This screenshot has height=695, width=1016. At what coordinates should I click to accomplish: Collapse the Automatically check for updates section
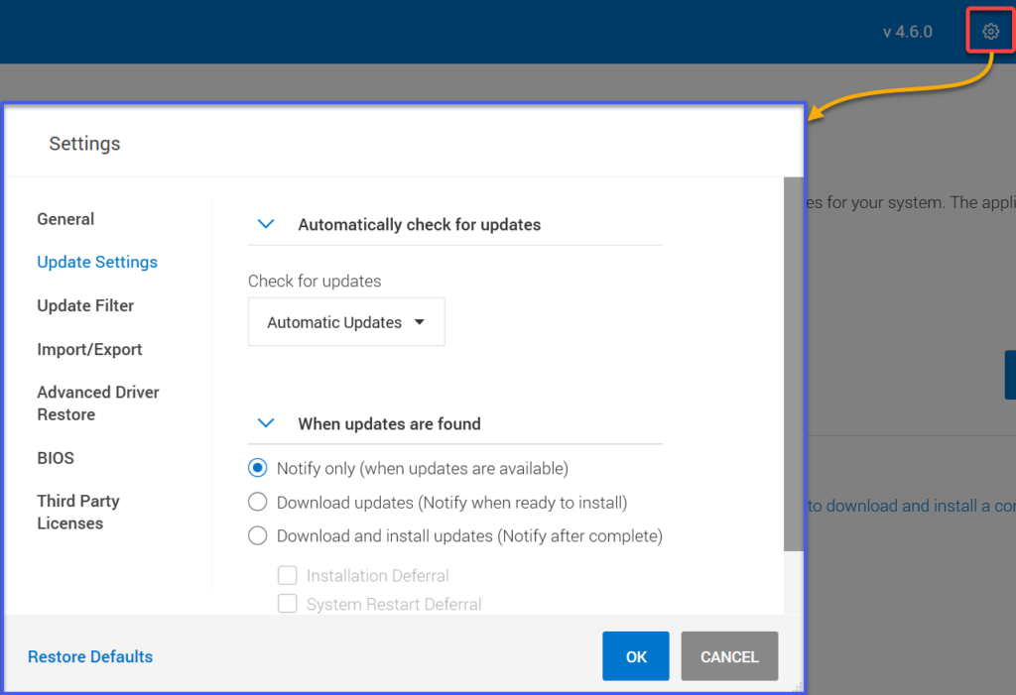pos(265,224)
